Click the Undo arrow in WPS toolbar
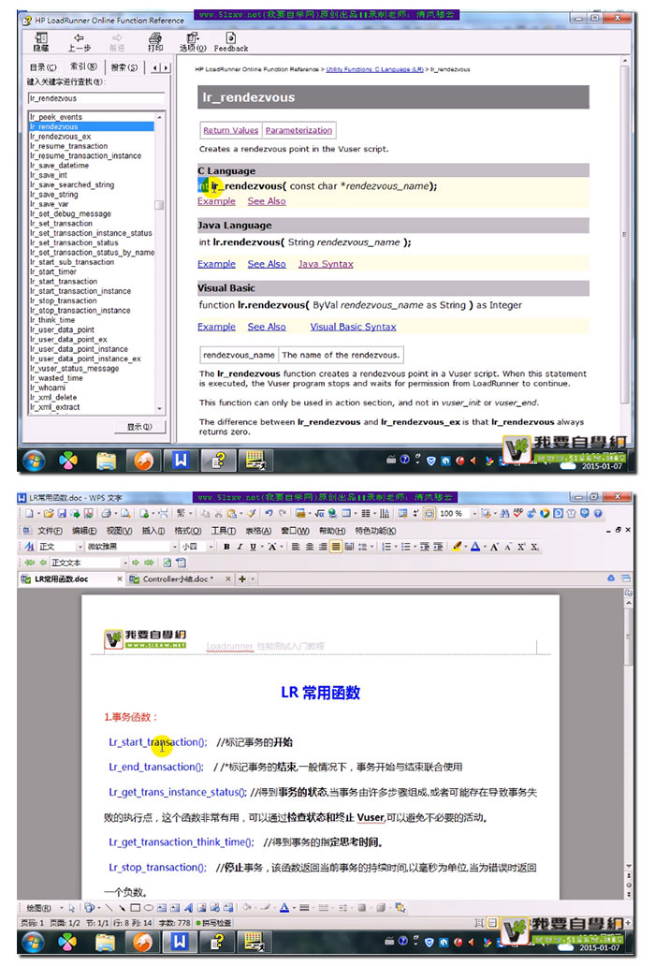The image size is (655, 966). 269,513
